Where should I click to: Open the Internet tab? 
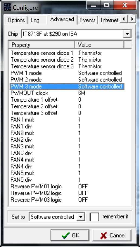(x=109, y=20)
